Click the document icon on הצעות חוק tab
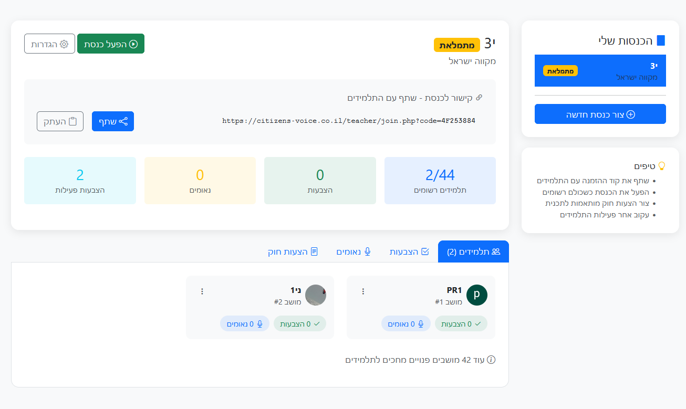 coord(314,251)
